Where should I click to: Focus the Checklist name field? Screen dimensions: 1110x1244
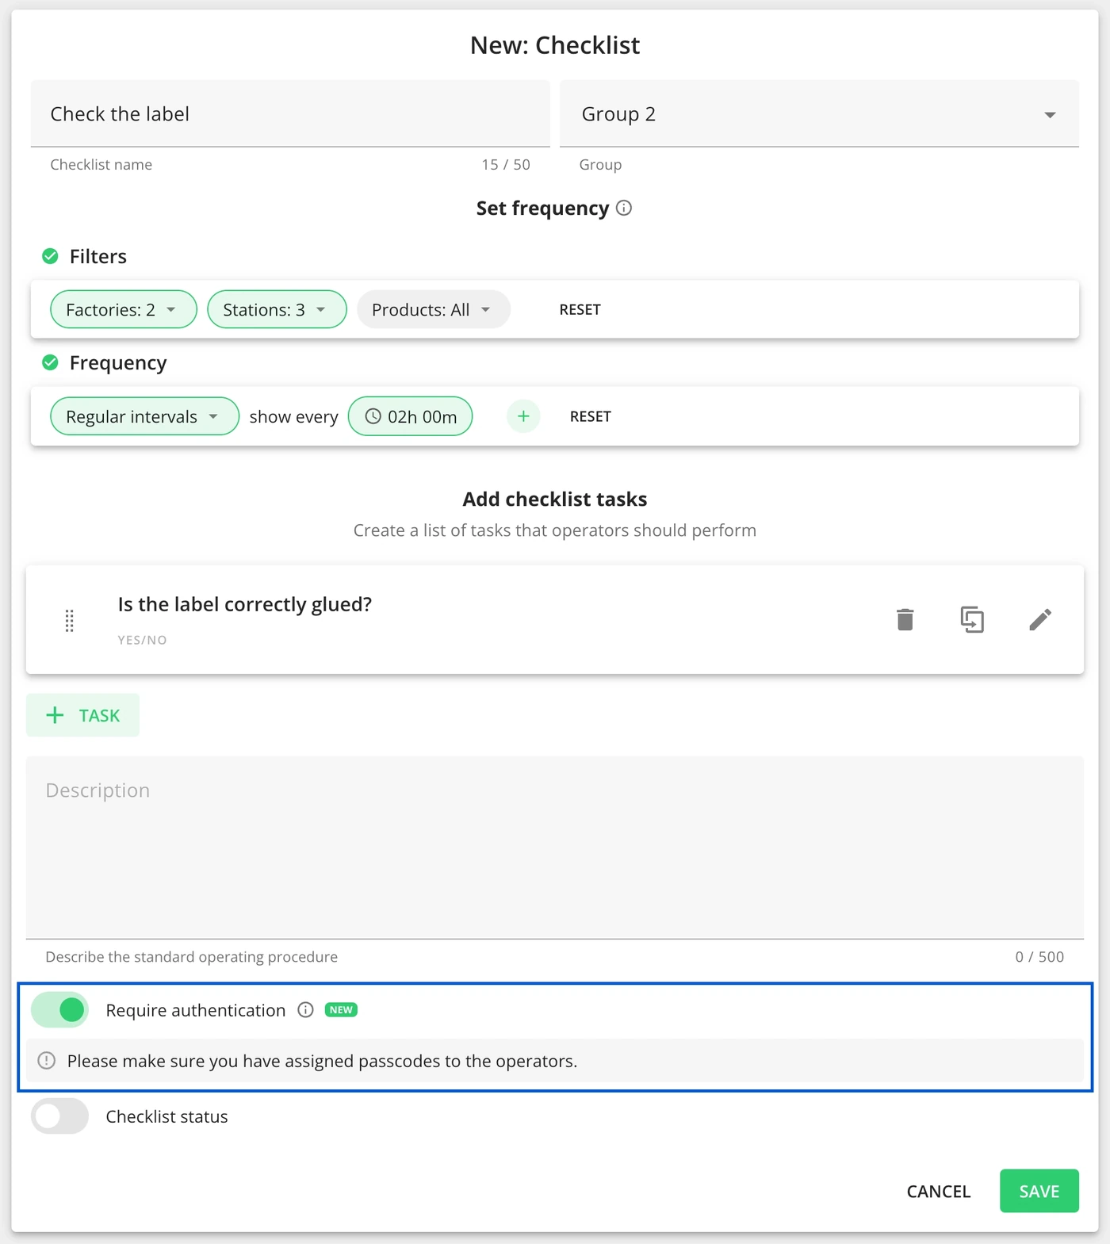(290, 113)
